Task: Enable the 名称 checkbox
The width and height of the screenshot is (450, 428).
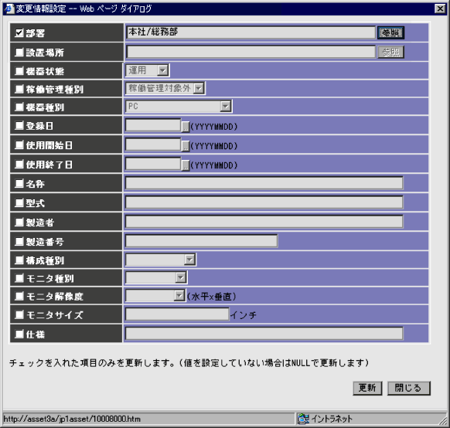Action: [x=19, y=183]
